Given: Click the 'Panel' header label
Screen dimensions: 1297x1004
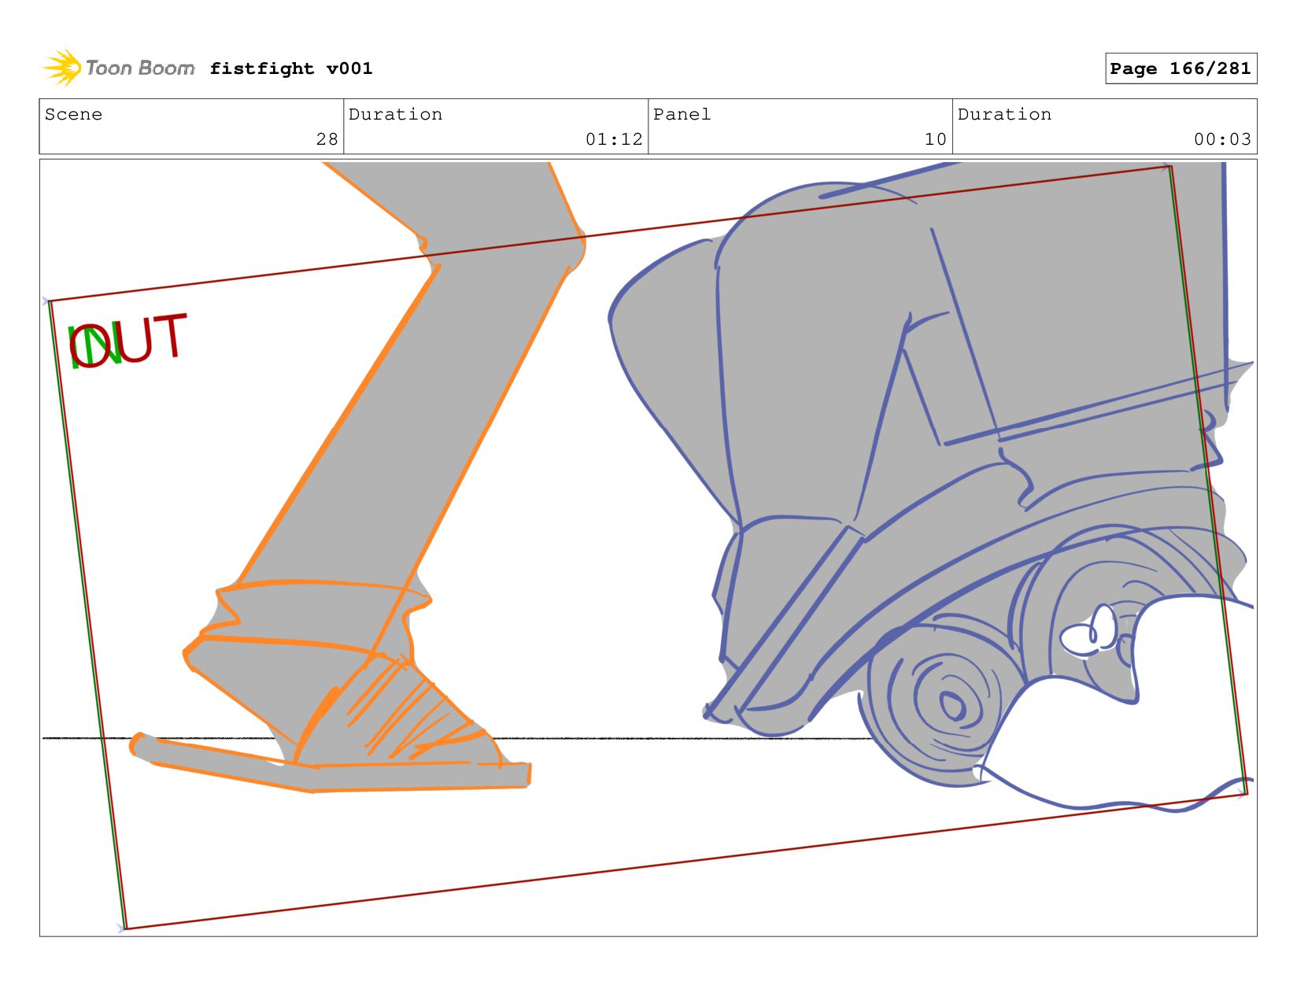Looking at the screenshot, I should click(x=682, y=114).
